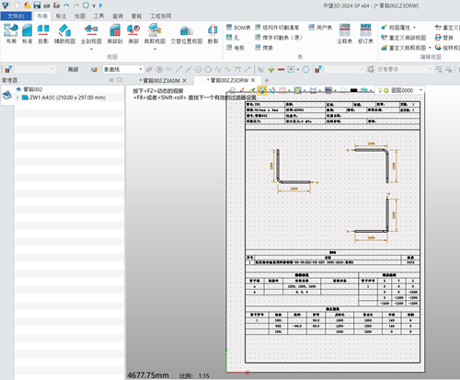The image size is (460, 380).
Task: Switch to the 管路002.Z3ASM document tab
Action: coord(162,80)
